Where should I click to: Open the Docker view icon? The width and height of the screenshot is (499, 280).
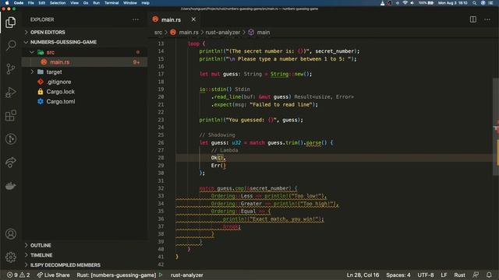coord(10,186)
